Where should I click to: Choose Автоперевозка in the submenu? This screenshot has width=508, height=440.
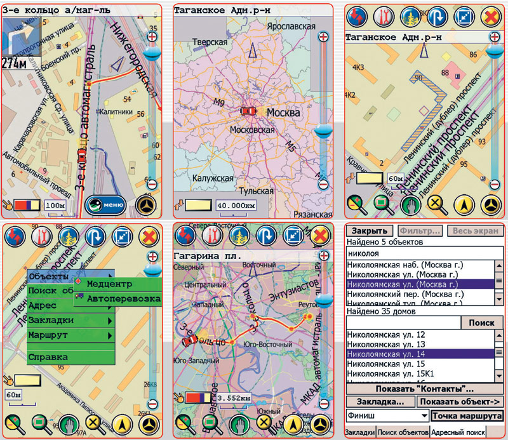pos(118,298)
